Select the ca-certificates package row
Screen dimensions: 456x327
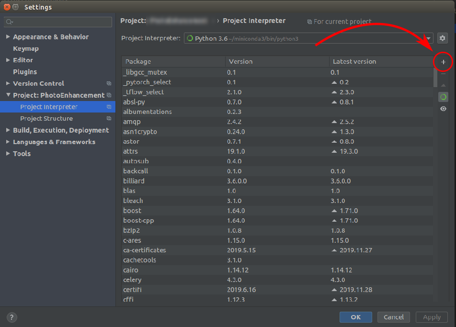(277, 250)
